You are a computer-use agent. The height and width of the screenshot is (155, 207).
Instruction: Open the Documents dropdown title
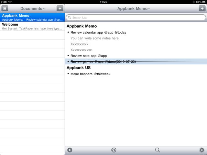32,9
